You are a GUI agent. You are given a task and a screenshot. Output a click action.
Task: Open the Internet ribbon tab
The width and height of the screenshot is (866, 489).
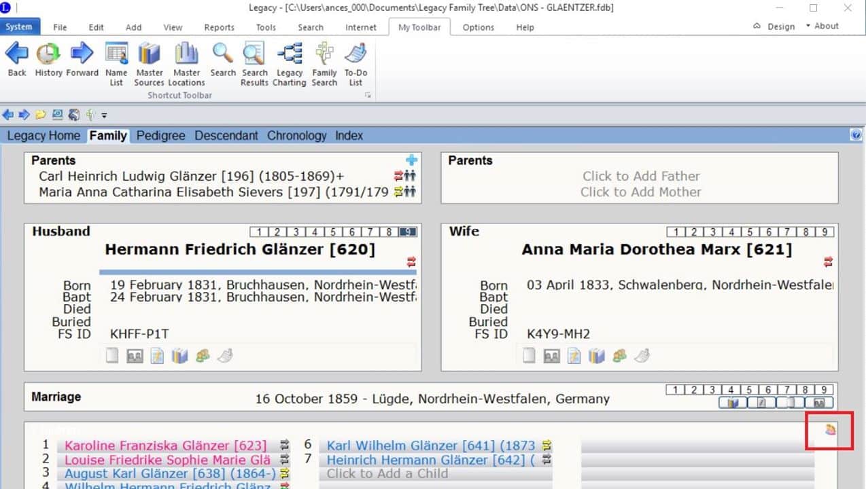[x=361, y=27]
